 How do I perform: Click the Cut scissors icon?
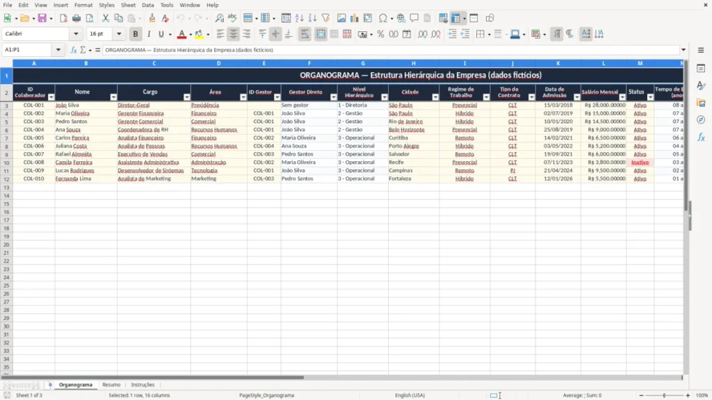click(x=106, y=18)
